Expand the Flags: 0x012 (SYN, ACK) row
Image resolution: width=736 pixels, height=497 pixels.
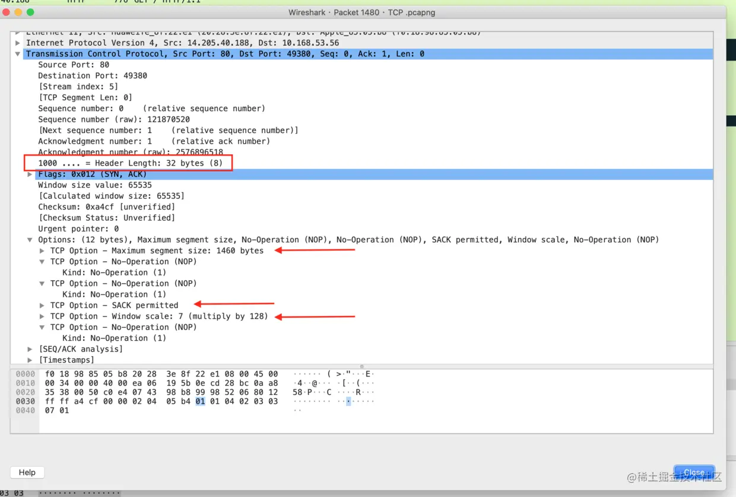[x=30, y=175]
